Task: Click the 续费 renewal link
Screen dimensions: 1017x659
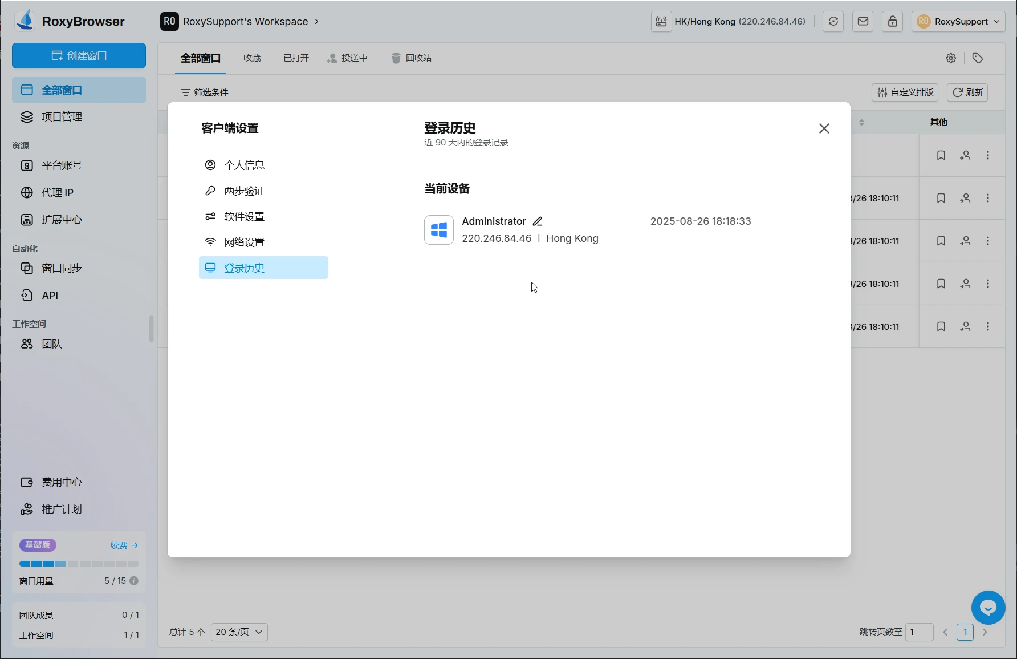Action: (x=124, y=545)
